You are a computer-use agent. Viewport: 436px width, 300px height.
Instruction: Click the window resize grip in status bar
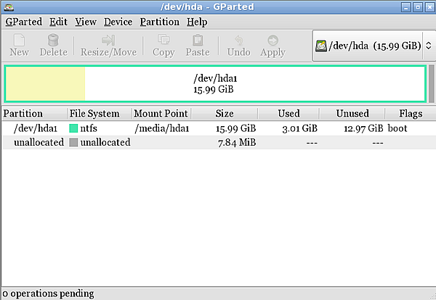432,296
